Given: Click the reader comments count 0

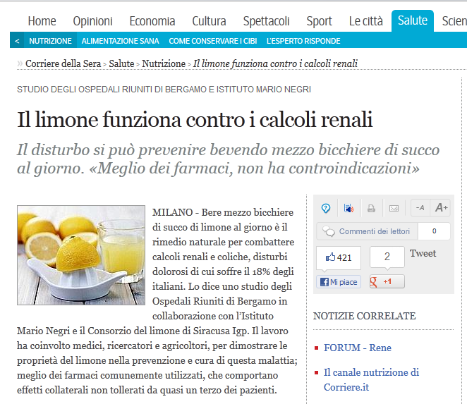Looking at the screenshot, I should pos(434,231).
